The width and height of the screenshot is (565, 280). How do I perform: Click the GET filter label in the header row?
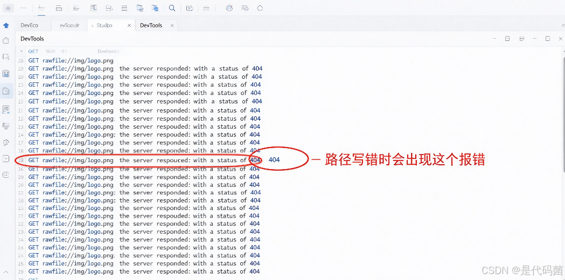point(33,52)
